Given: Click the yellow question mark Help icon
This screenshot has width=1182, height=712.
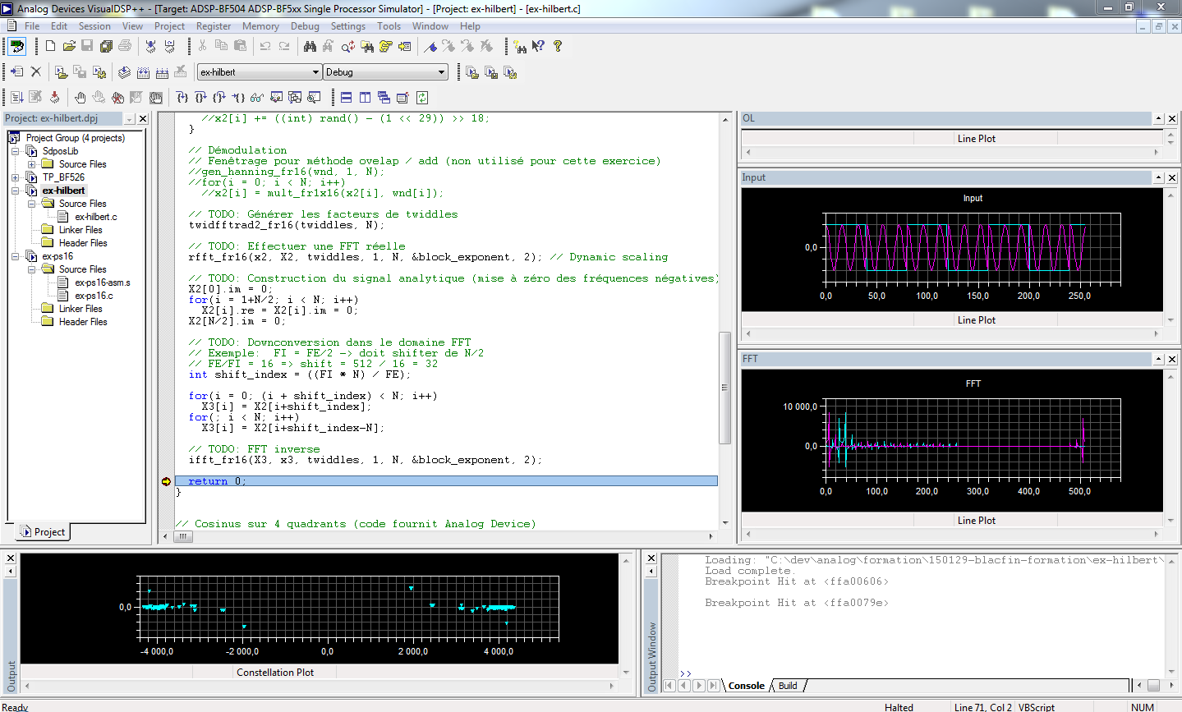Looking at the screenshot, I should (558, 46).
